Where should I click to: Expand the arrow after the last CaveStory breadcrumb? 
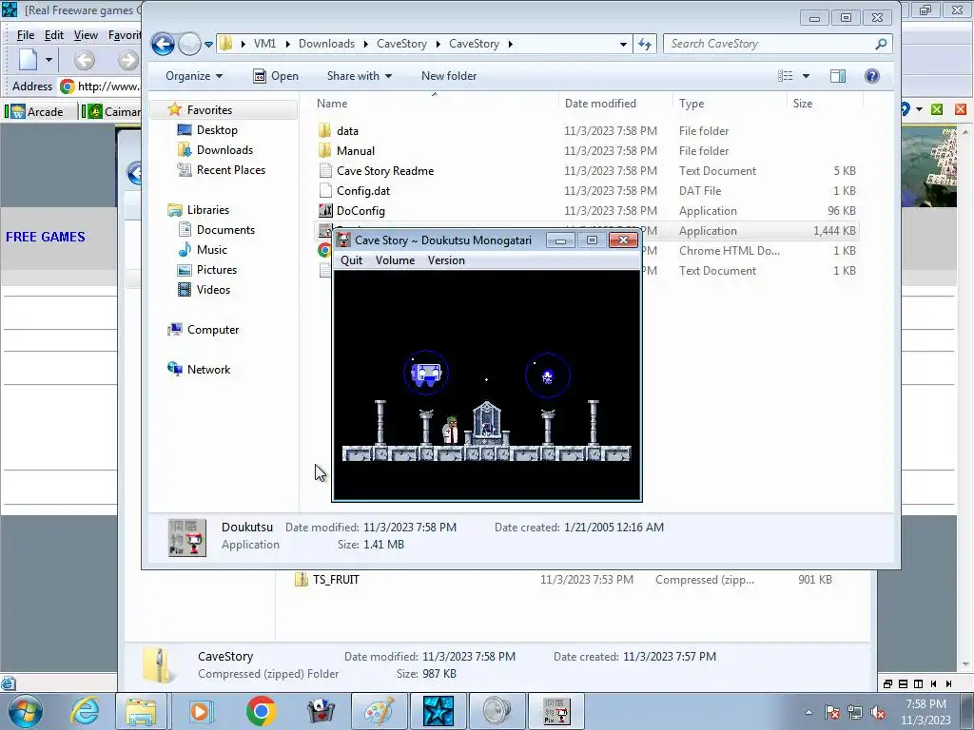click(x=510, y=44)
